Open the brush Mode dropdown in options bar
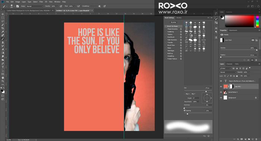This screenshot has height=141, width=261. pos(34,6)
